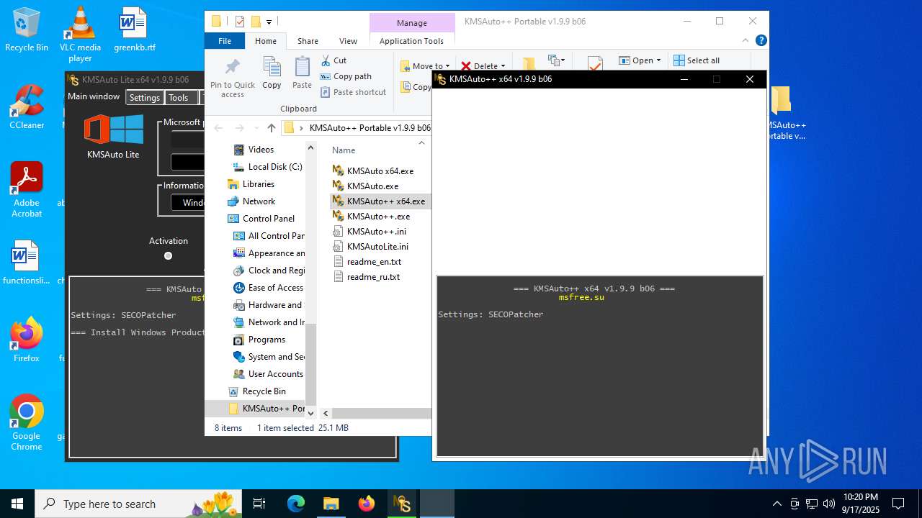Open Delete dropdown in ribbon
This screenshot has width=922, height=518.
point(484,66)
